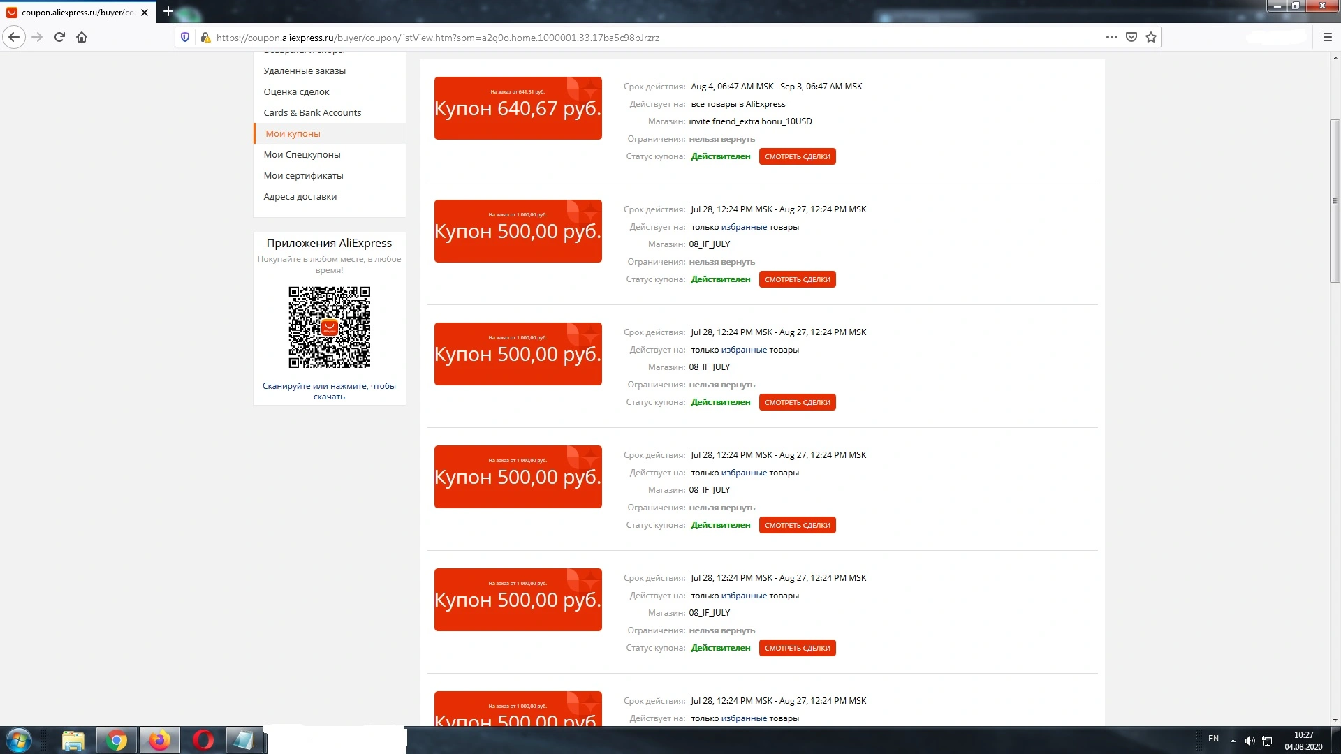View site security lock information
1341x754 pixels.
(x=205, y=38)
